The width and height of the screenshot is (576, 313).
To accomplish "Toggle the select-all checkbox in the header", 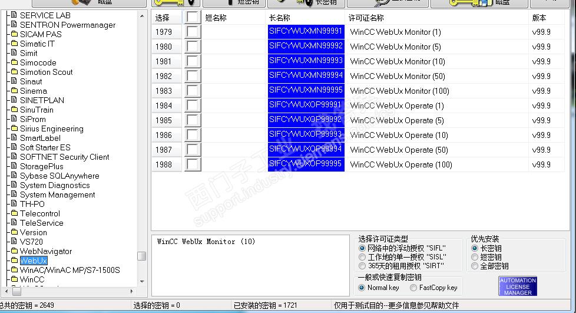I will click(x=193, y=17).
